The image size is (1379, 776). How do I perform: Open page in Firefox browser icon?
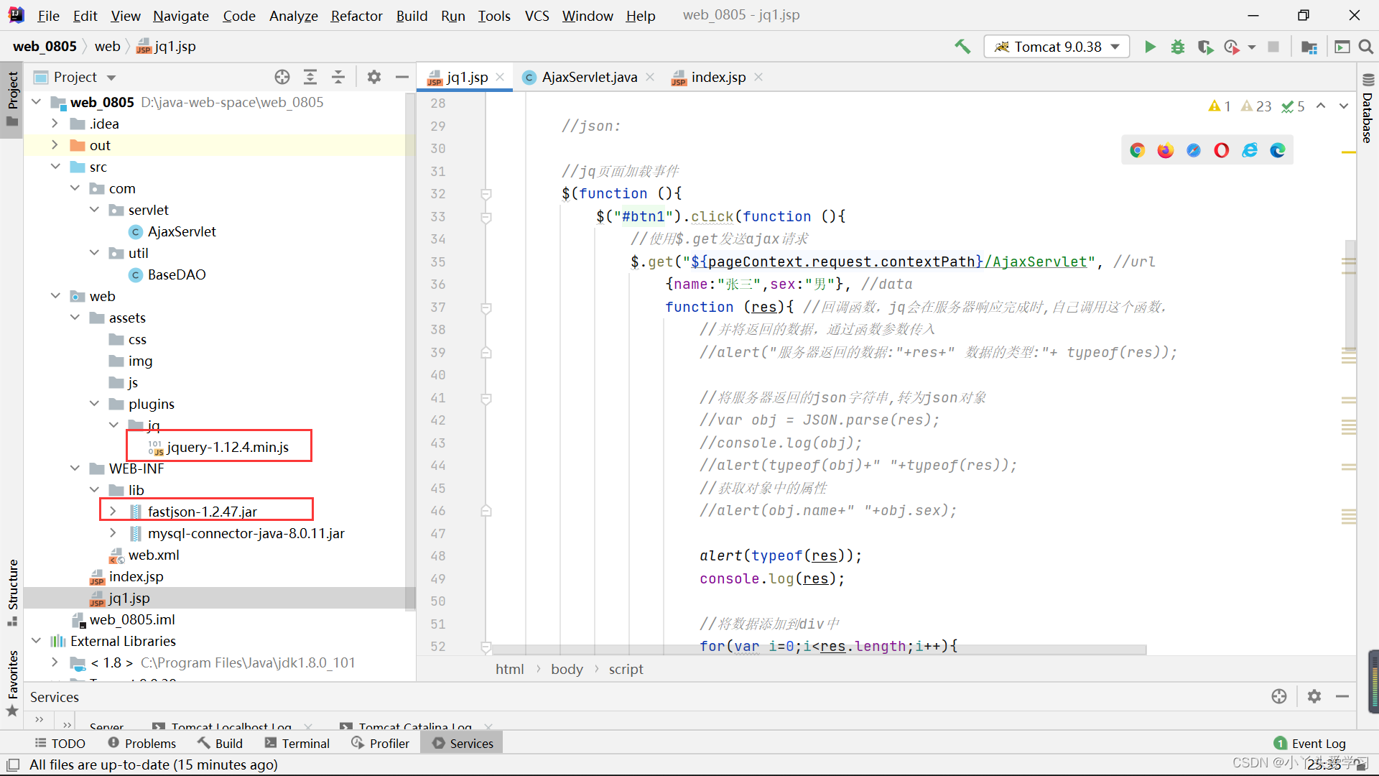tap(1165, 150)
